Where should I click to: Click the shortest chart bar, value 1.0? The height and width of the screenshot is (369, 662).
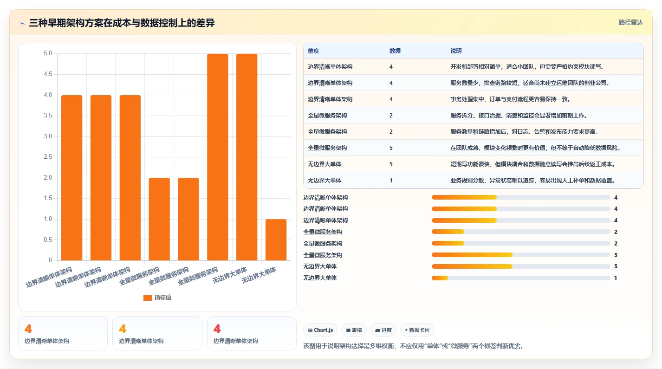point(276,240)
